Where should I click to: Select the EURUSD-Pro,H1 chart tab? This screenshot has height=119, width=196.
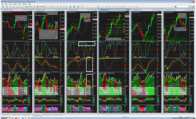tap(37, 115)
